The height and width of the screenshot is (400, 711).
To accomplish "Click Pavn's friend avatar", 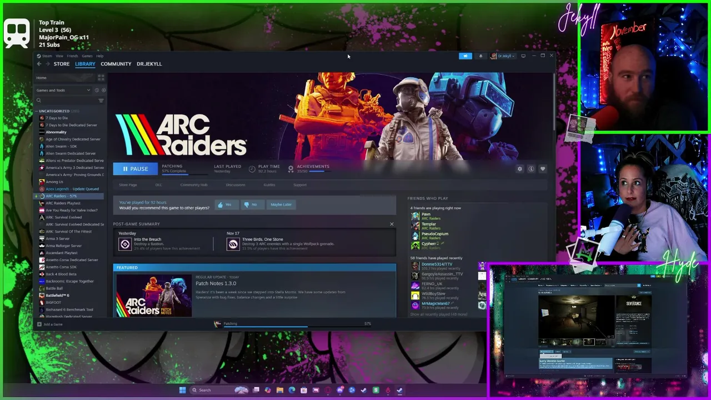I will [415, 216].
